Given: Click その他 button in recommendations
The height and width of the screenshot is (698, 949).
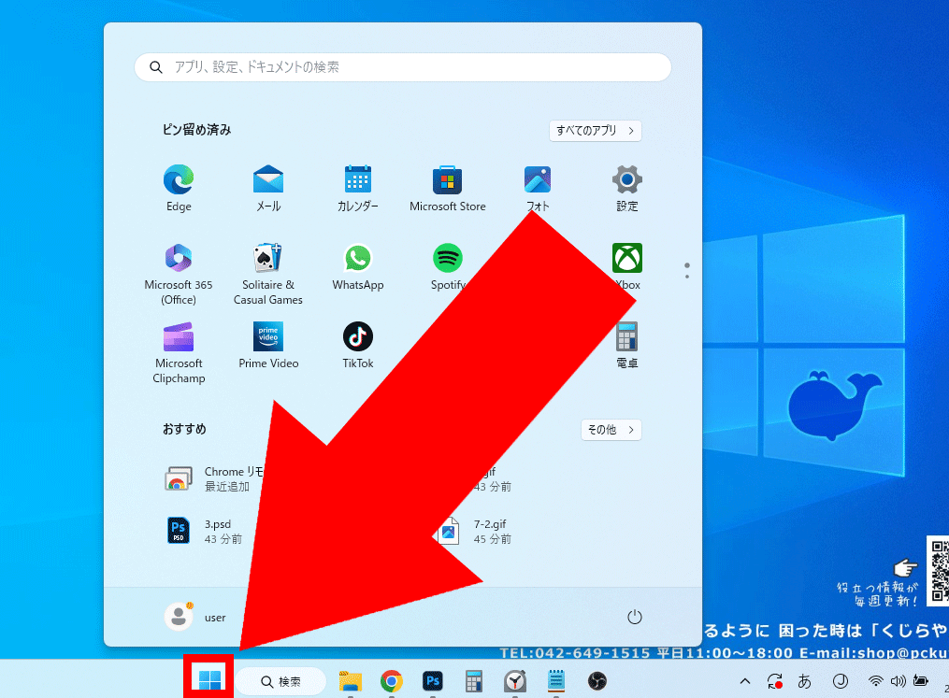Looking at the screenshot, I should point(611,430).
